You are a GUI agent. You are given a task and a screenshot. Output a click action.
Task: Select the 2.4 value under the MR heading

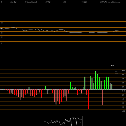[116, 72]
